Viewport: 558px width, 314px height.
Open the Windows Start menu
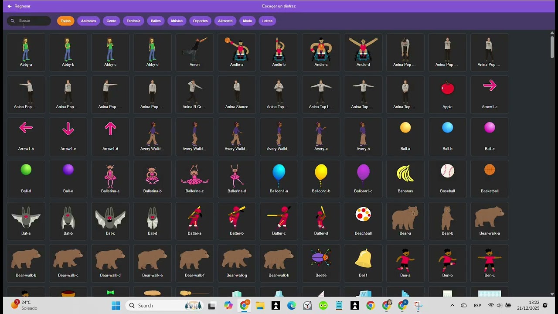click(x=116, y=305)
